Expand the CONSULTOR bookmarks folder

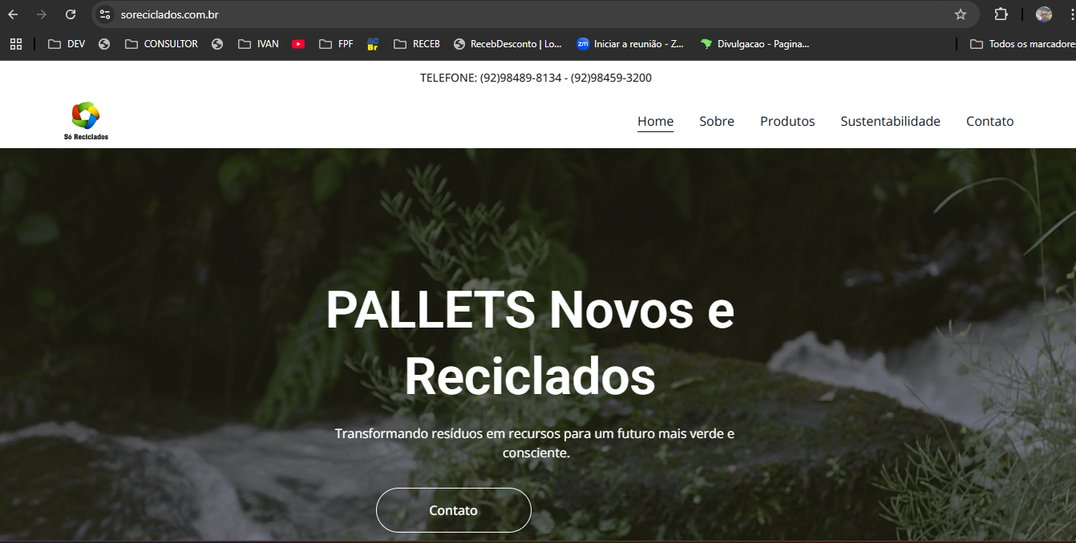pos(161,44)
